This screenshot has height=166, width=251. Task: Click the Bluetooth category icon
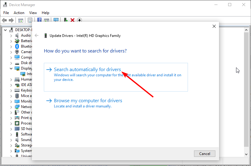click(x=17, y=46)
